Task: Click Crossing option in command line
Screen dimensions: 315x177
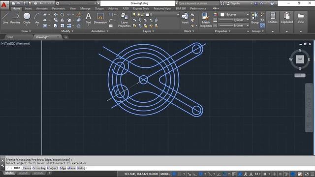Action: coord(39,168)
